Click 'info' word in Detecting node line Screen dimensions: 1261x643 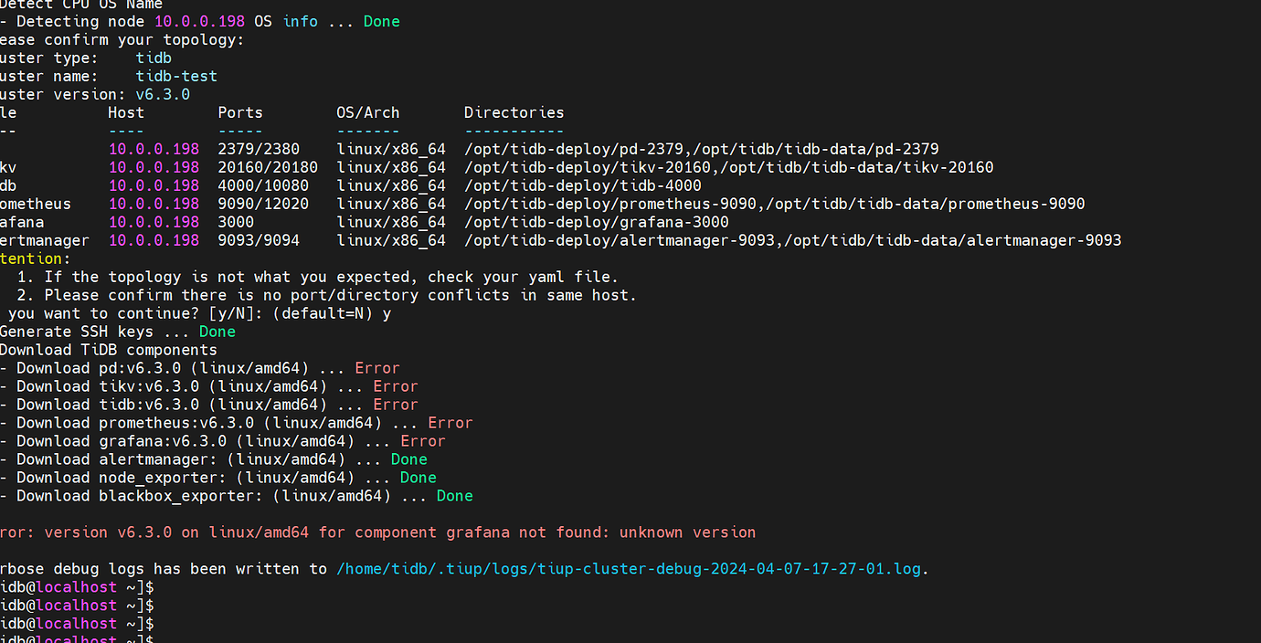pyautogui.click(x=300, y=22)
